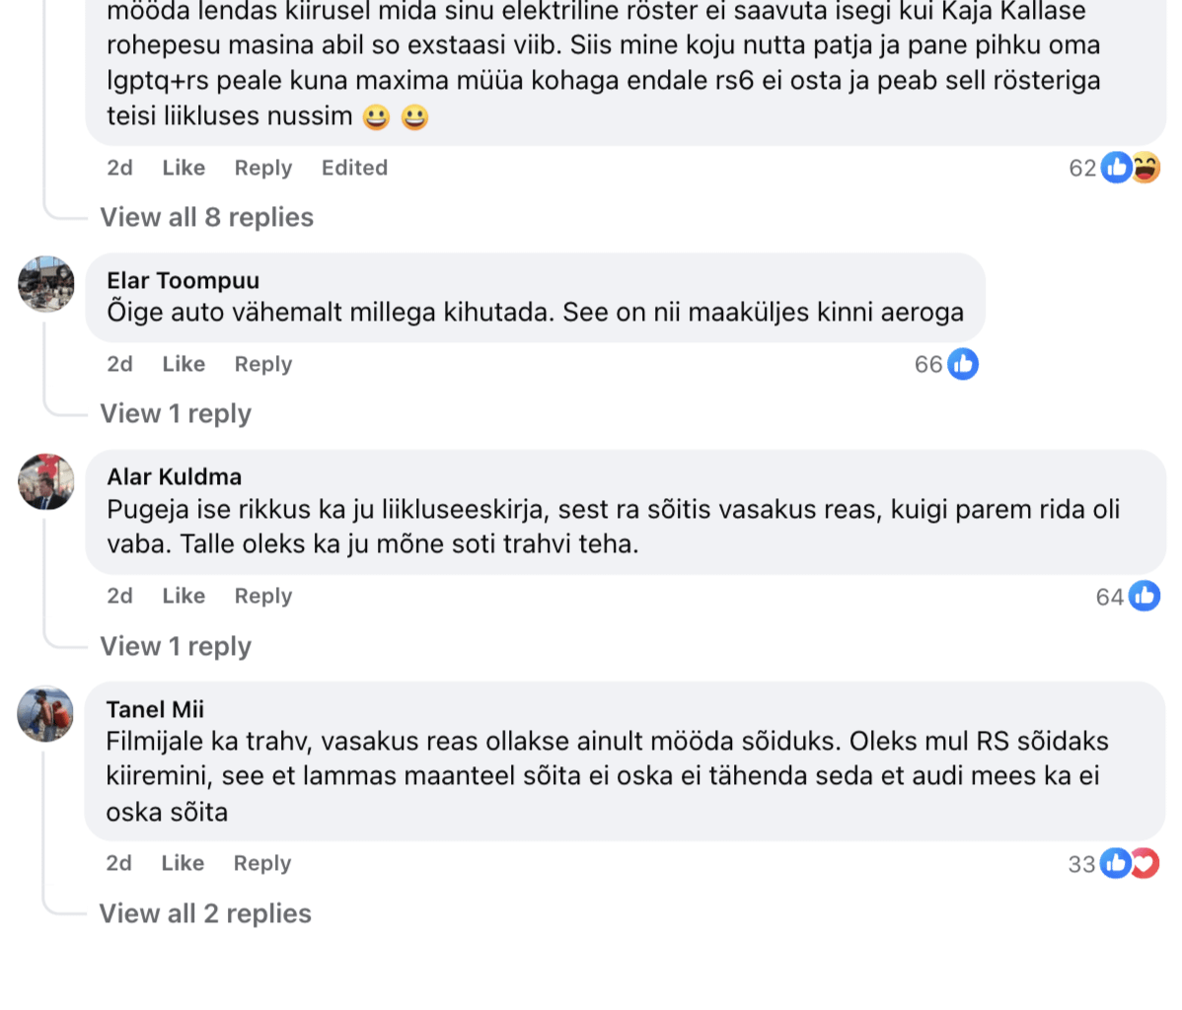Open Alar Kuldma's profile picture
The width and height of the screenshot is (1182, 1010).
tap(45, 481)
